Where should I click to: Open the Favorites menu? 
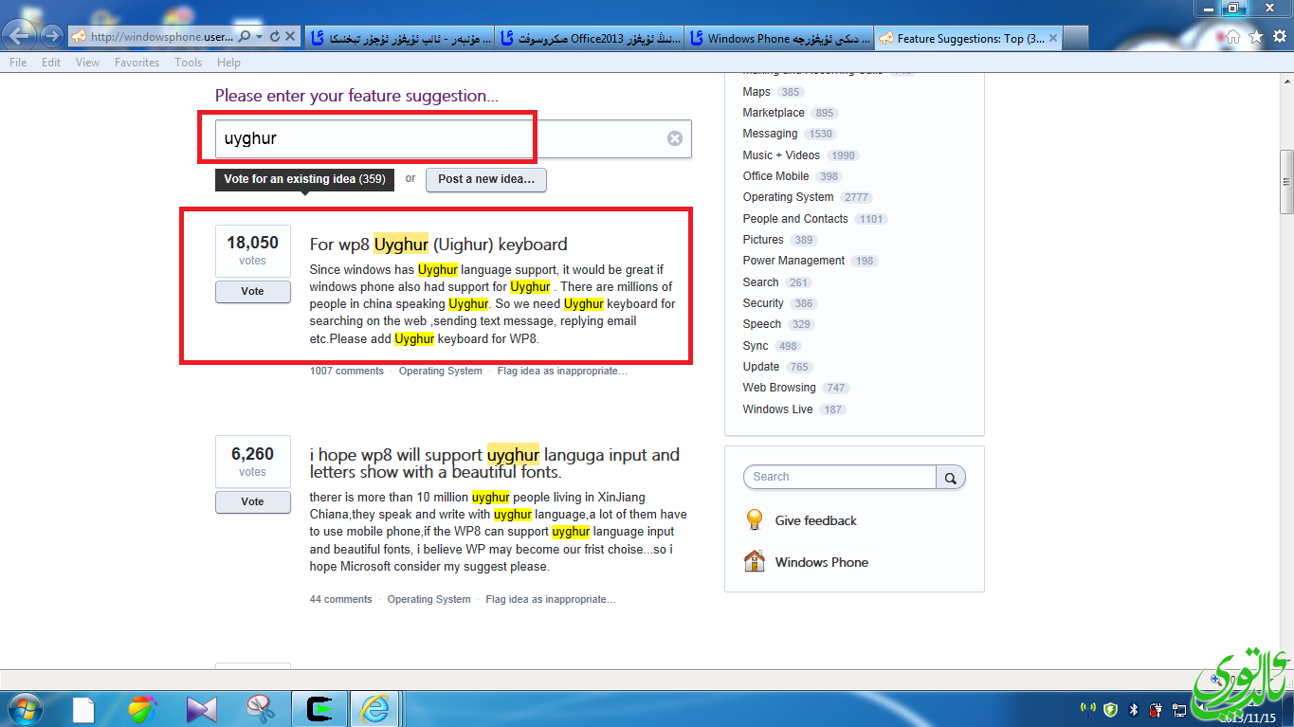tap(137, 63)
